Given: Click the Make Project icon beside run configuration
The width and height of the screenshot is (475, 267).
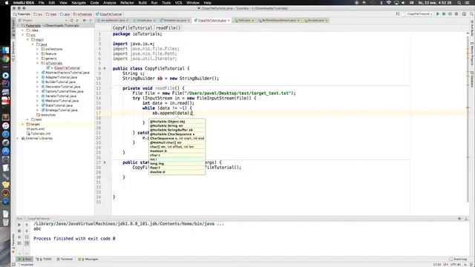Looking at the screenshot, I should [398, 14].
